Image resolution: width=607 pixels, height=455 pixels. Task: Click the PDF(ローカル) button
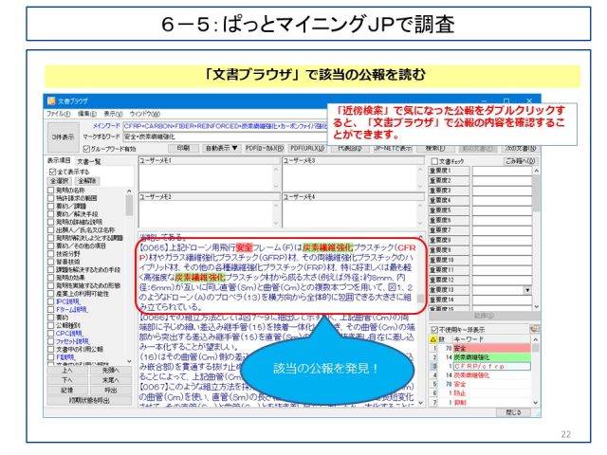pos(265,148)
